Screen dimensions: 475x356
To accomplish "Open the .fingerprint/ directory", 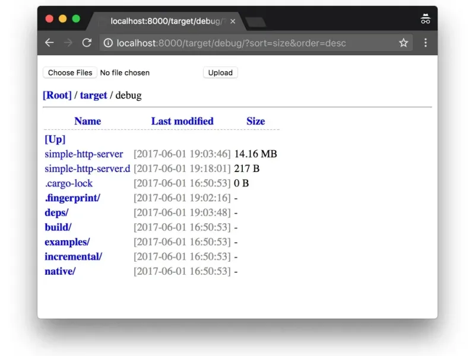I will [72, 198].
